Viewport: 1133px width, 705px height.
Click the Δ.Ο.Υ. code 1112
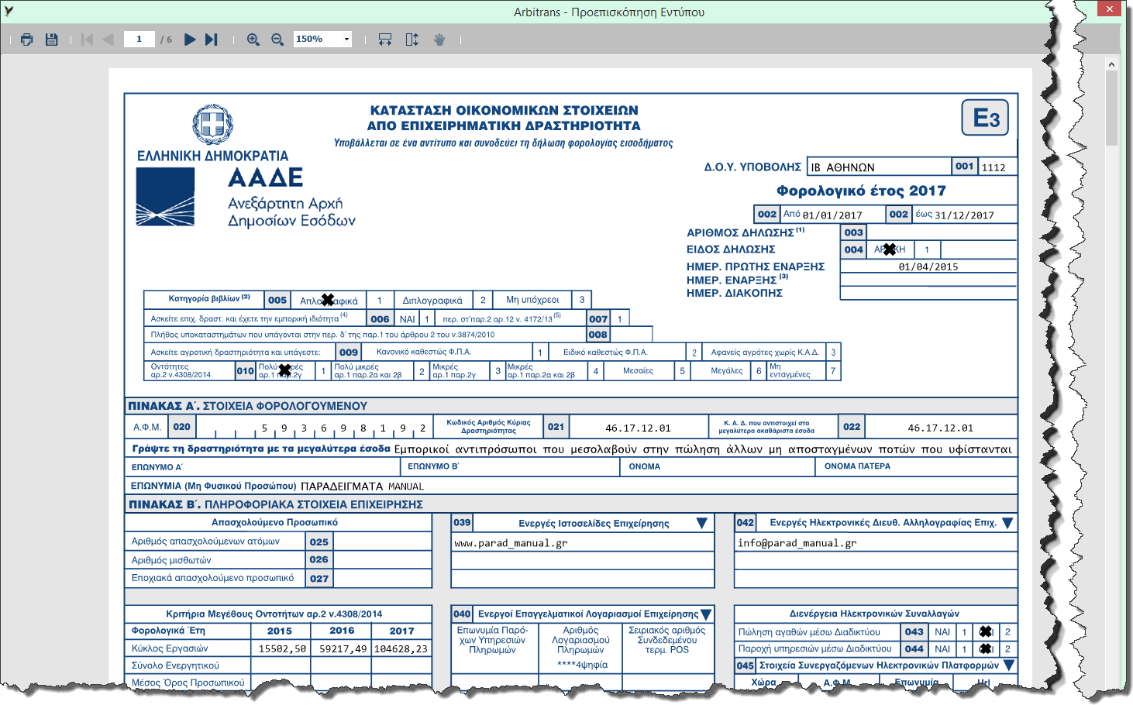point(994,167)
